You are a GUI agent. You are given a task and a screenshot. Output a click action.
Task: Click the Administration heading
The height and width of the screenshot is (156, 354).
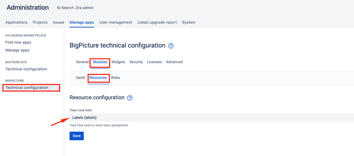[x=28, y=7]
